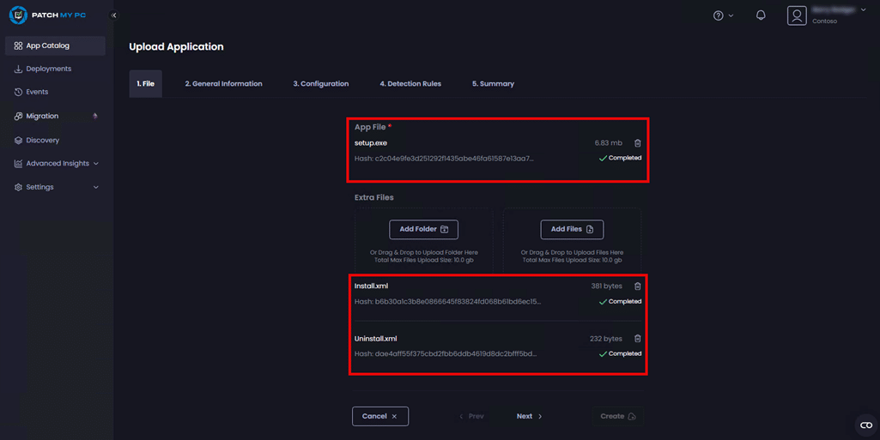Open the account dropdown for Contoso
The image size is (880, 440).
(x=863, y=11)
